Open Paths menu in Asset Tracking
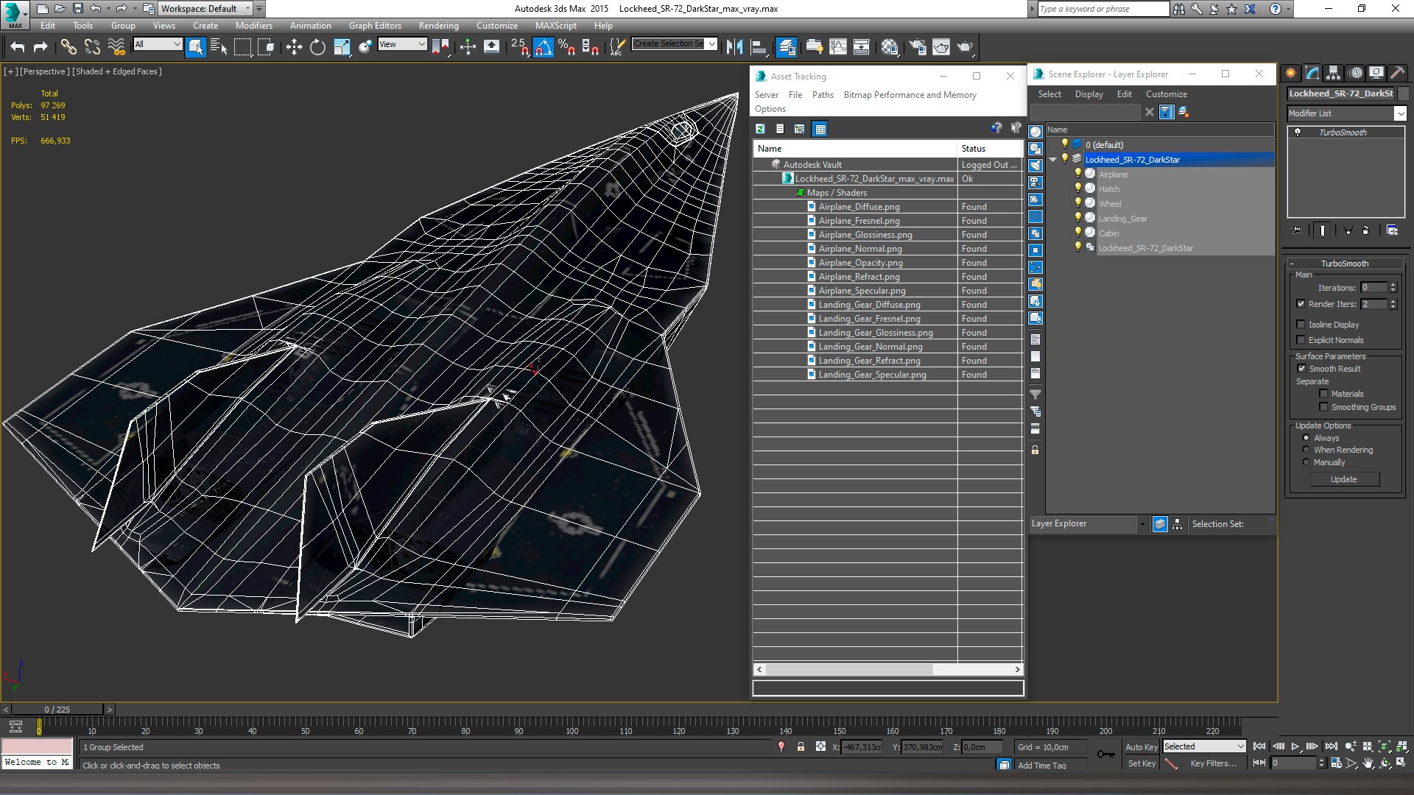This screenshot has width=1414, height=795. point(823,95)
